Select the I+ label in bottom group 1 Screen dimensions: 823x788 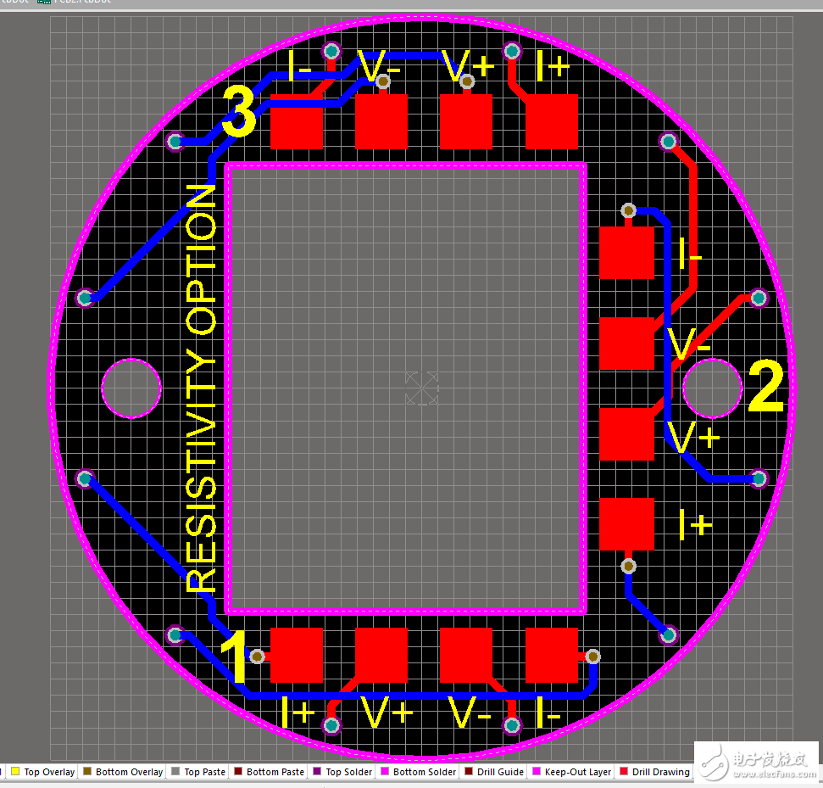tap(298, 712)
